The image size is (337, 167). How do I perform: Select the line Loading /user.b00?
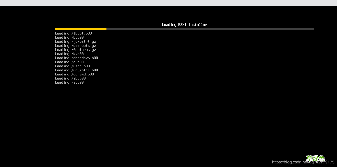72,66
